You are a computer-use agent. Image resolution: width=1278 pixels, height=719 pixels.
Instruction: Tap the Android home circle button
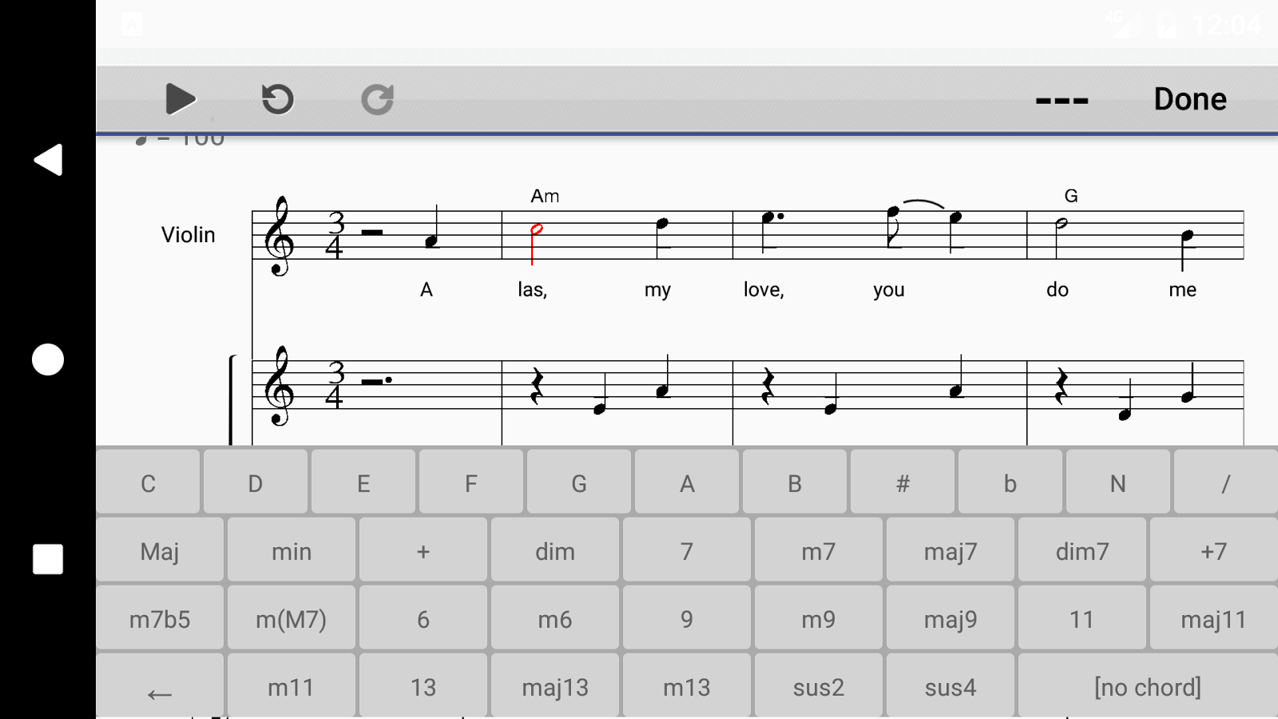tap(48, 359)
